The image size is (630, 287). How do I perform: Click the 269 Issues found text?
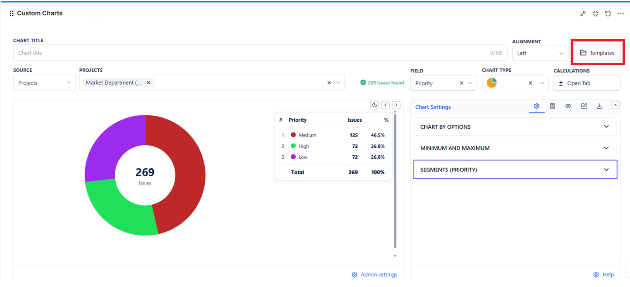(386, 82)
